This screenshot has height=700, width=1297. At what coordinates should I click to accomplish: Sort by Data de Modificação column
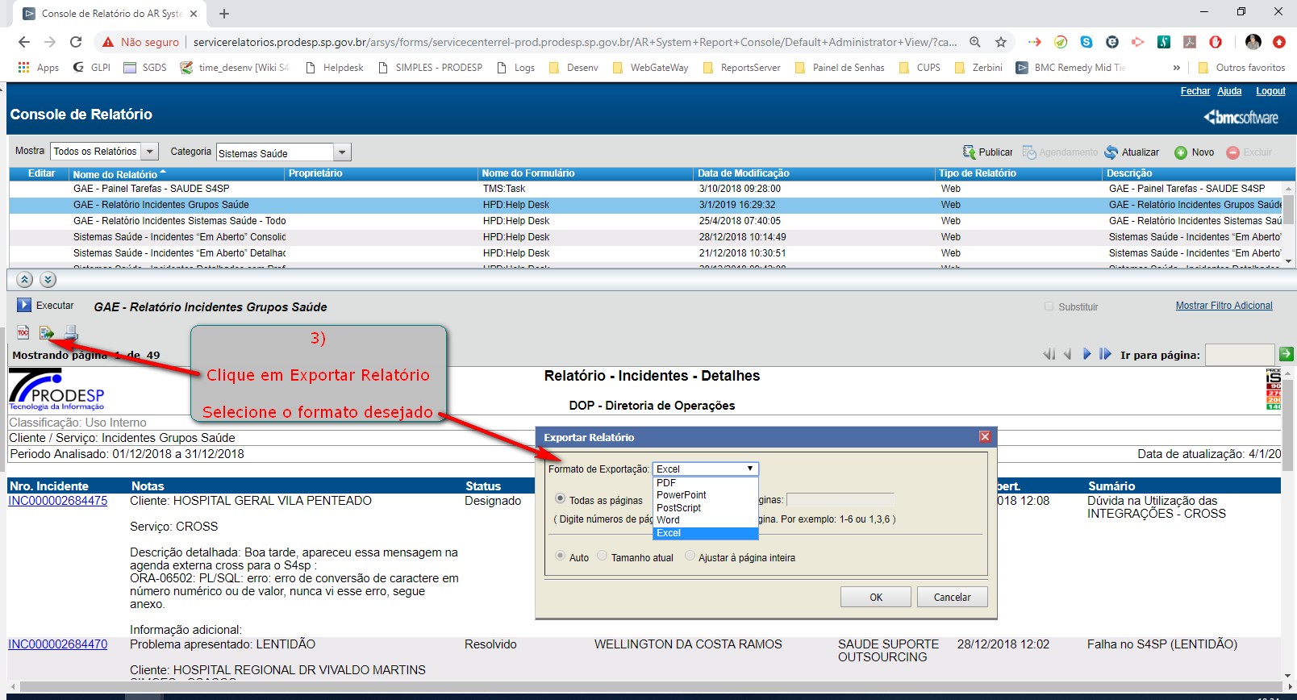(743, 173)
